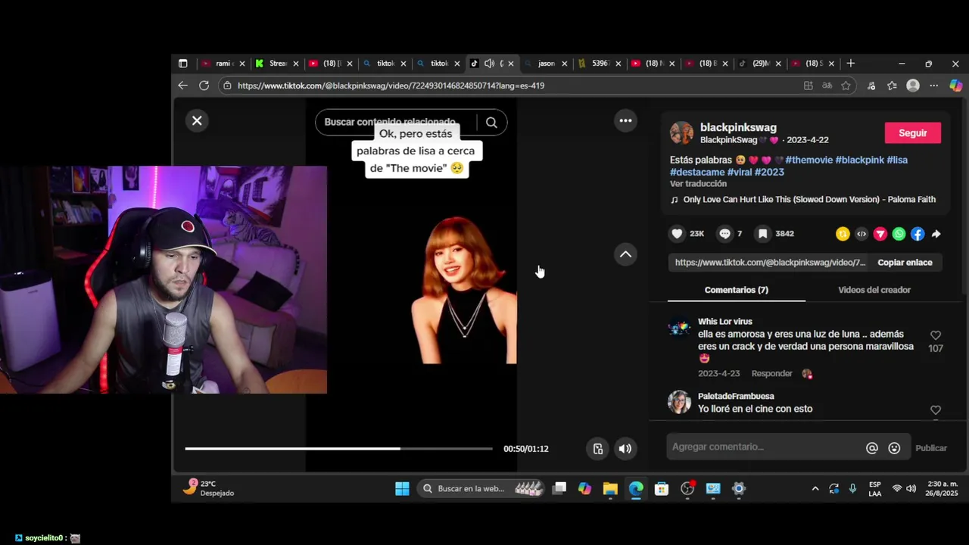This screenshot has height=545, width=969.
Task: Open the #destacame hashtag
Action: pos(697,172)
